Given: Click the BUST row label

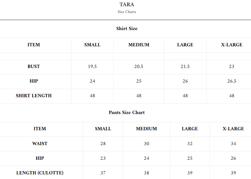Looking at the screenshot, I should pyautogui.click(x=34, y=66).
